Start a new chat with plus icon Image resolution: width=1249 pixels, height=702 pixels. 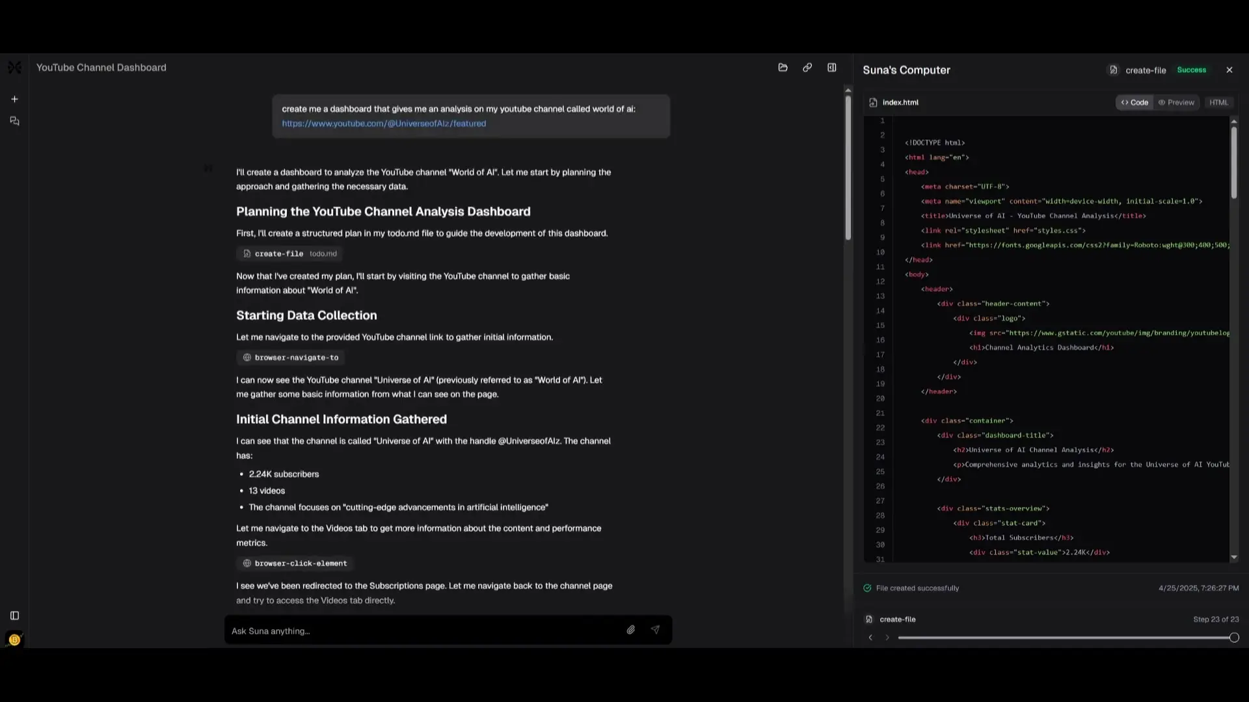14,99
